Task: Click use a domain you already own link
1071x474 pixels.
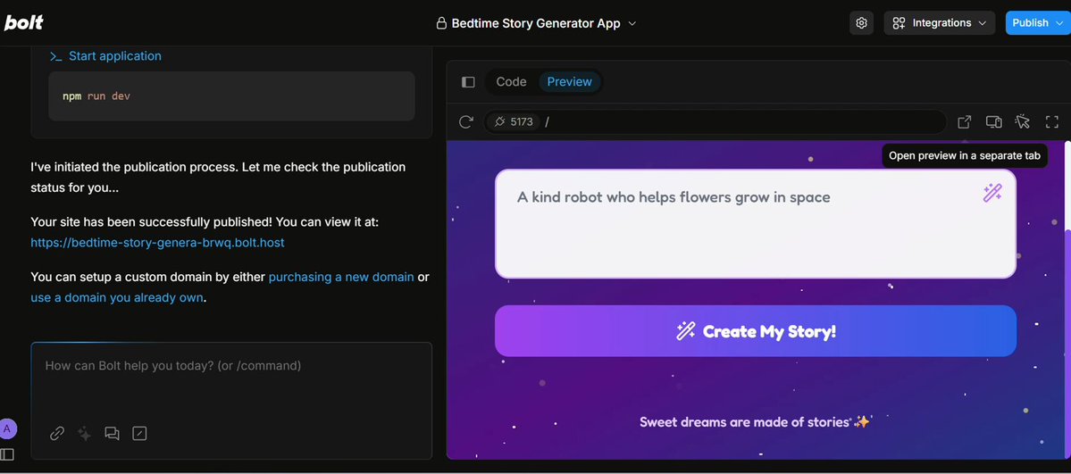Action: (117, 298)
